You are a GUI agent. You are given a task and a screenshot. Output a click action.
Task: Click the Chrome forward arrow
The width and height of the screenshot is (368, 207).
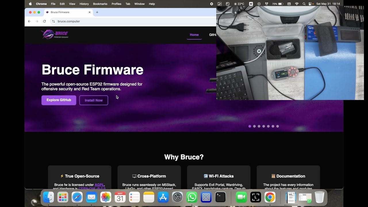pyautogui.click(x=37, y=21)
